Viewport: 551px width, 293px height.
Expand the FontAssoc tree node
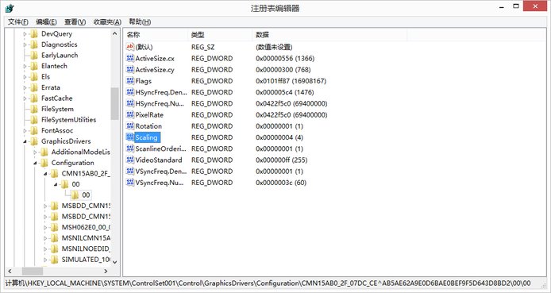25,131
